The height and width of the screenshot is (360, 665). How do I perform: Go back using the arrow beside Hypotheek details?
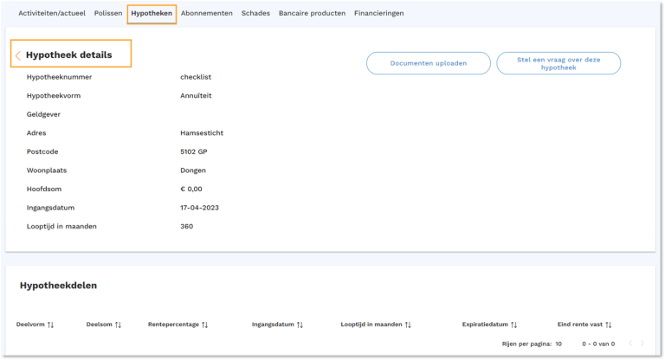(18, 55)
